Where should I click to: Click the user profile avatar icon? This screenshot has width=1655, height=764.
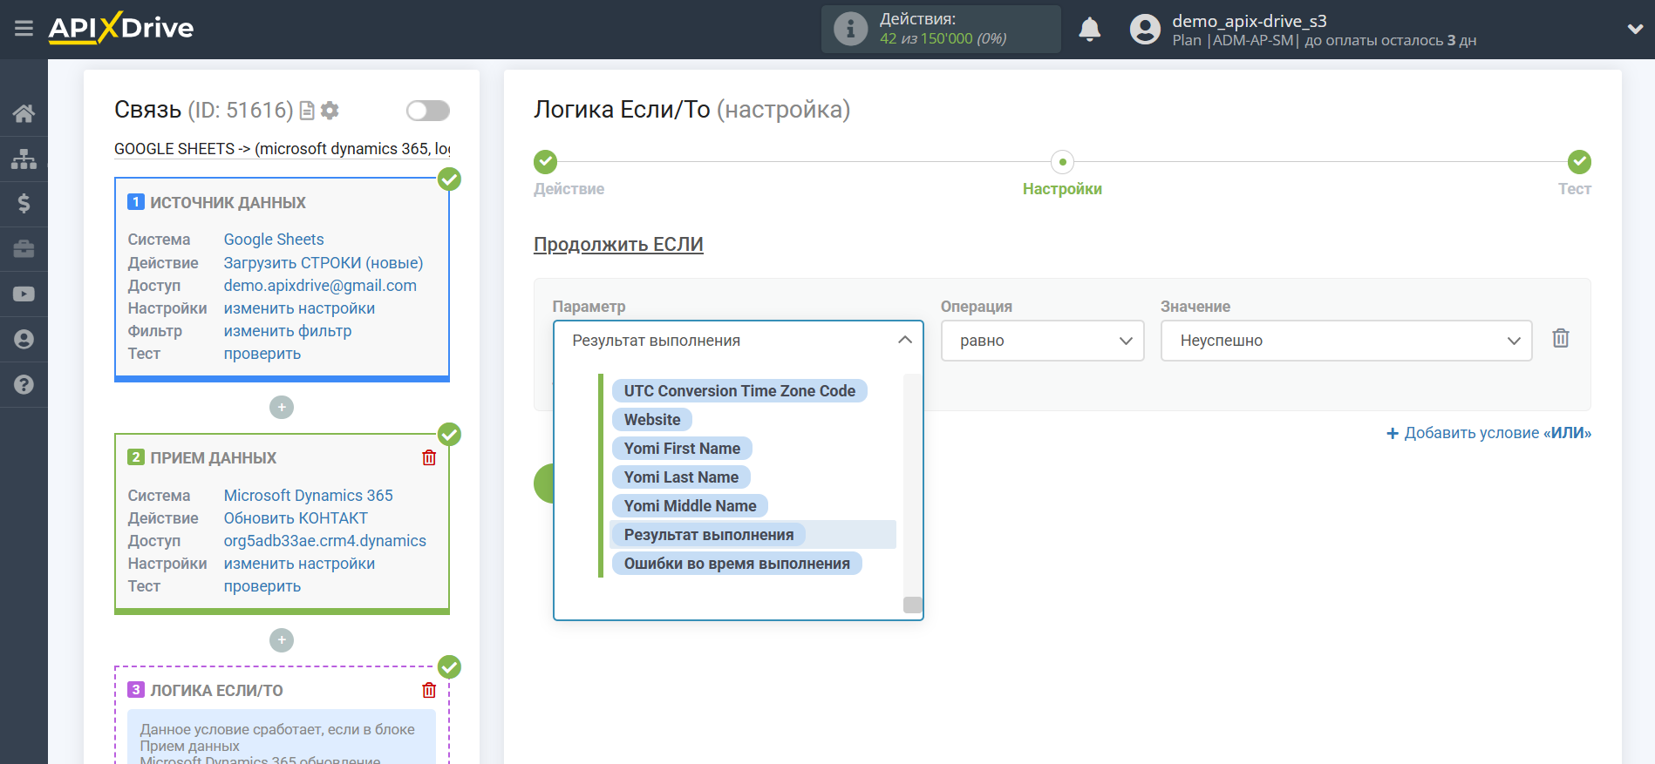pos(1145,30)
